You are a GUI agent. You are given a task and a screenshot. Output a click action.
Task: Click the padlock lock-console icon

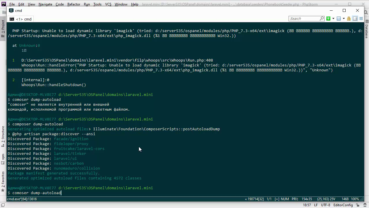point(349,18)
